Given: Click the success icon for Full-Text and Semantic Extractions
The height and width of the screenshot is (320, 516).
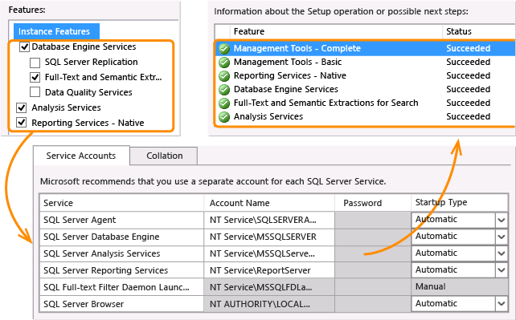Looking at the screenshot, I should pos(224,103).
